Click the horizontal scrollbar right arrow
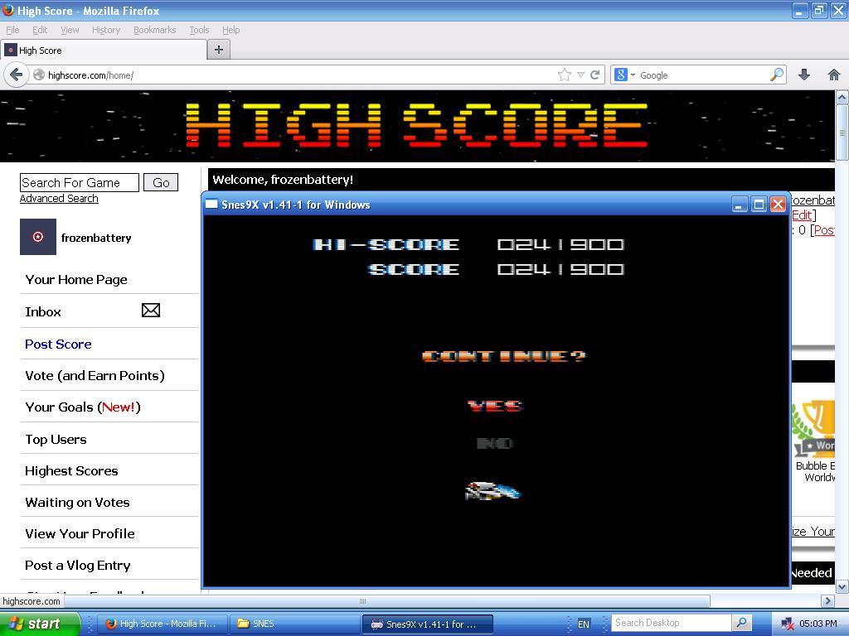 (x=827, y=601)
